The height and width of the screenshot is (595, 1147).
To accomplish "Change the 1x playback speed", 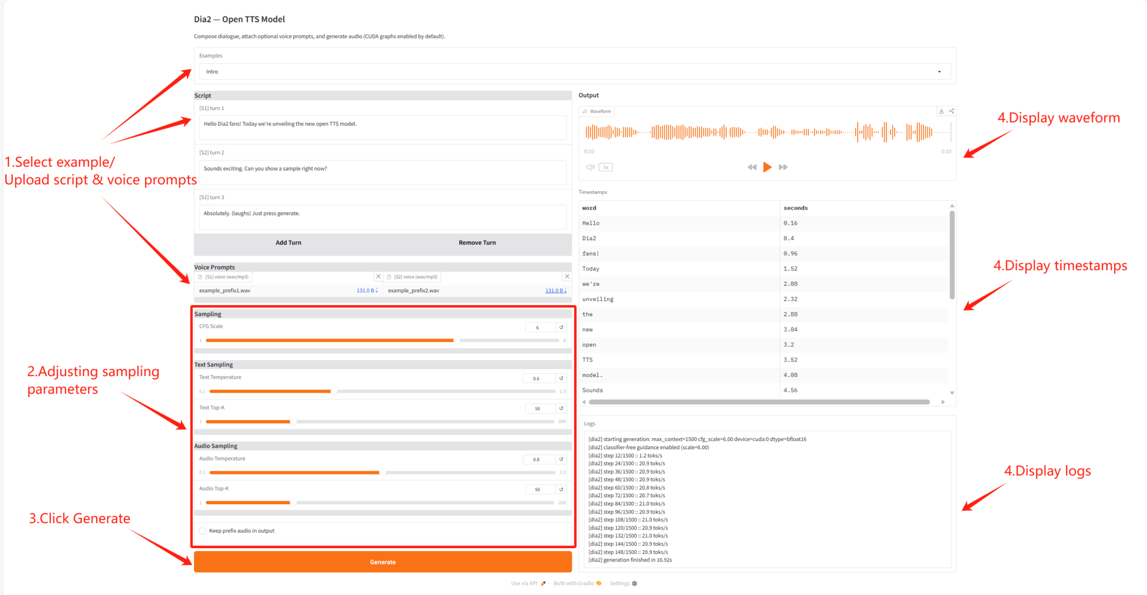I will (x=605, y=167).
